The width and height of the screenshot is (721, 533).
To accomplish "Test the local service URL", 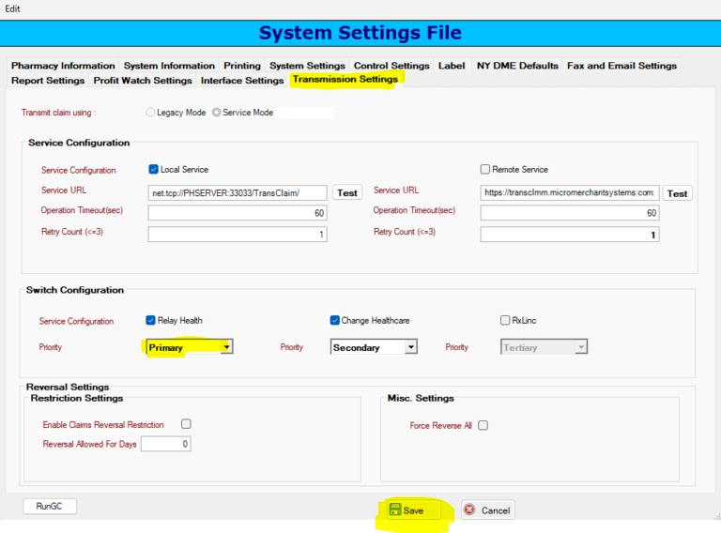I will 347,192.
